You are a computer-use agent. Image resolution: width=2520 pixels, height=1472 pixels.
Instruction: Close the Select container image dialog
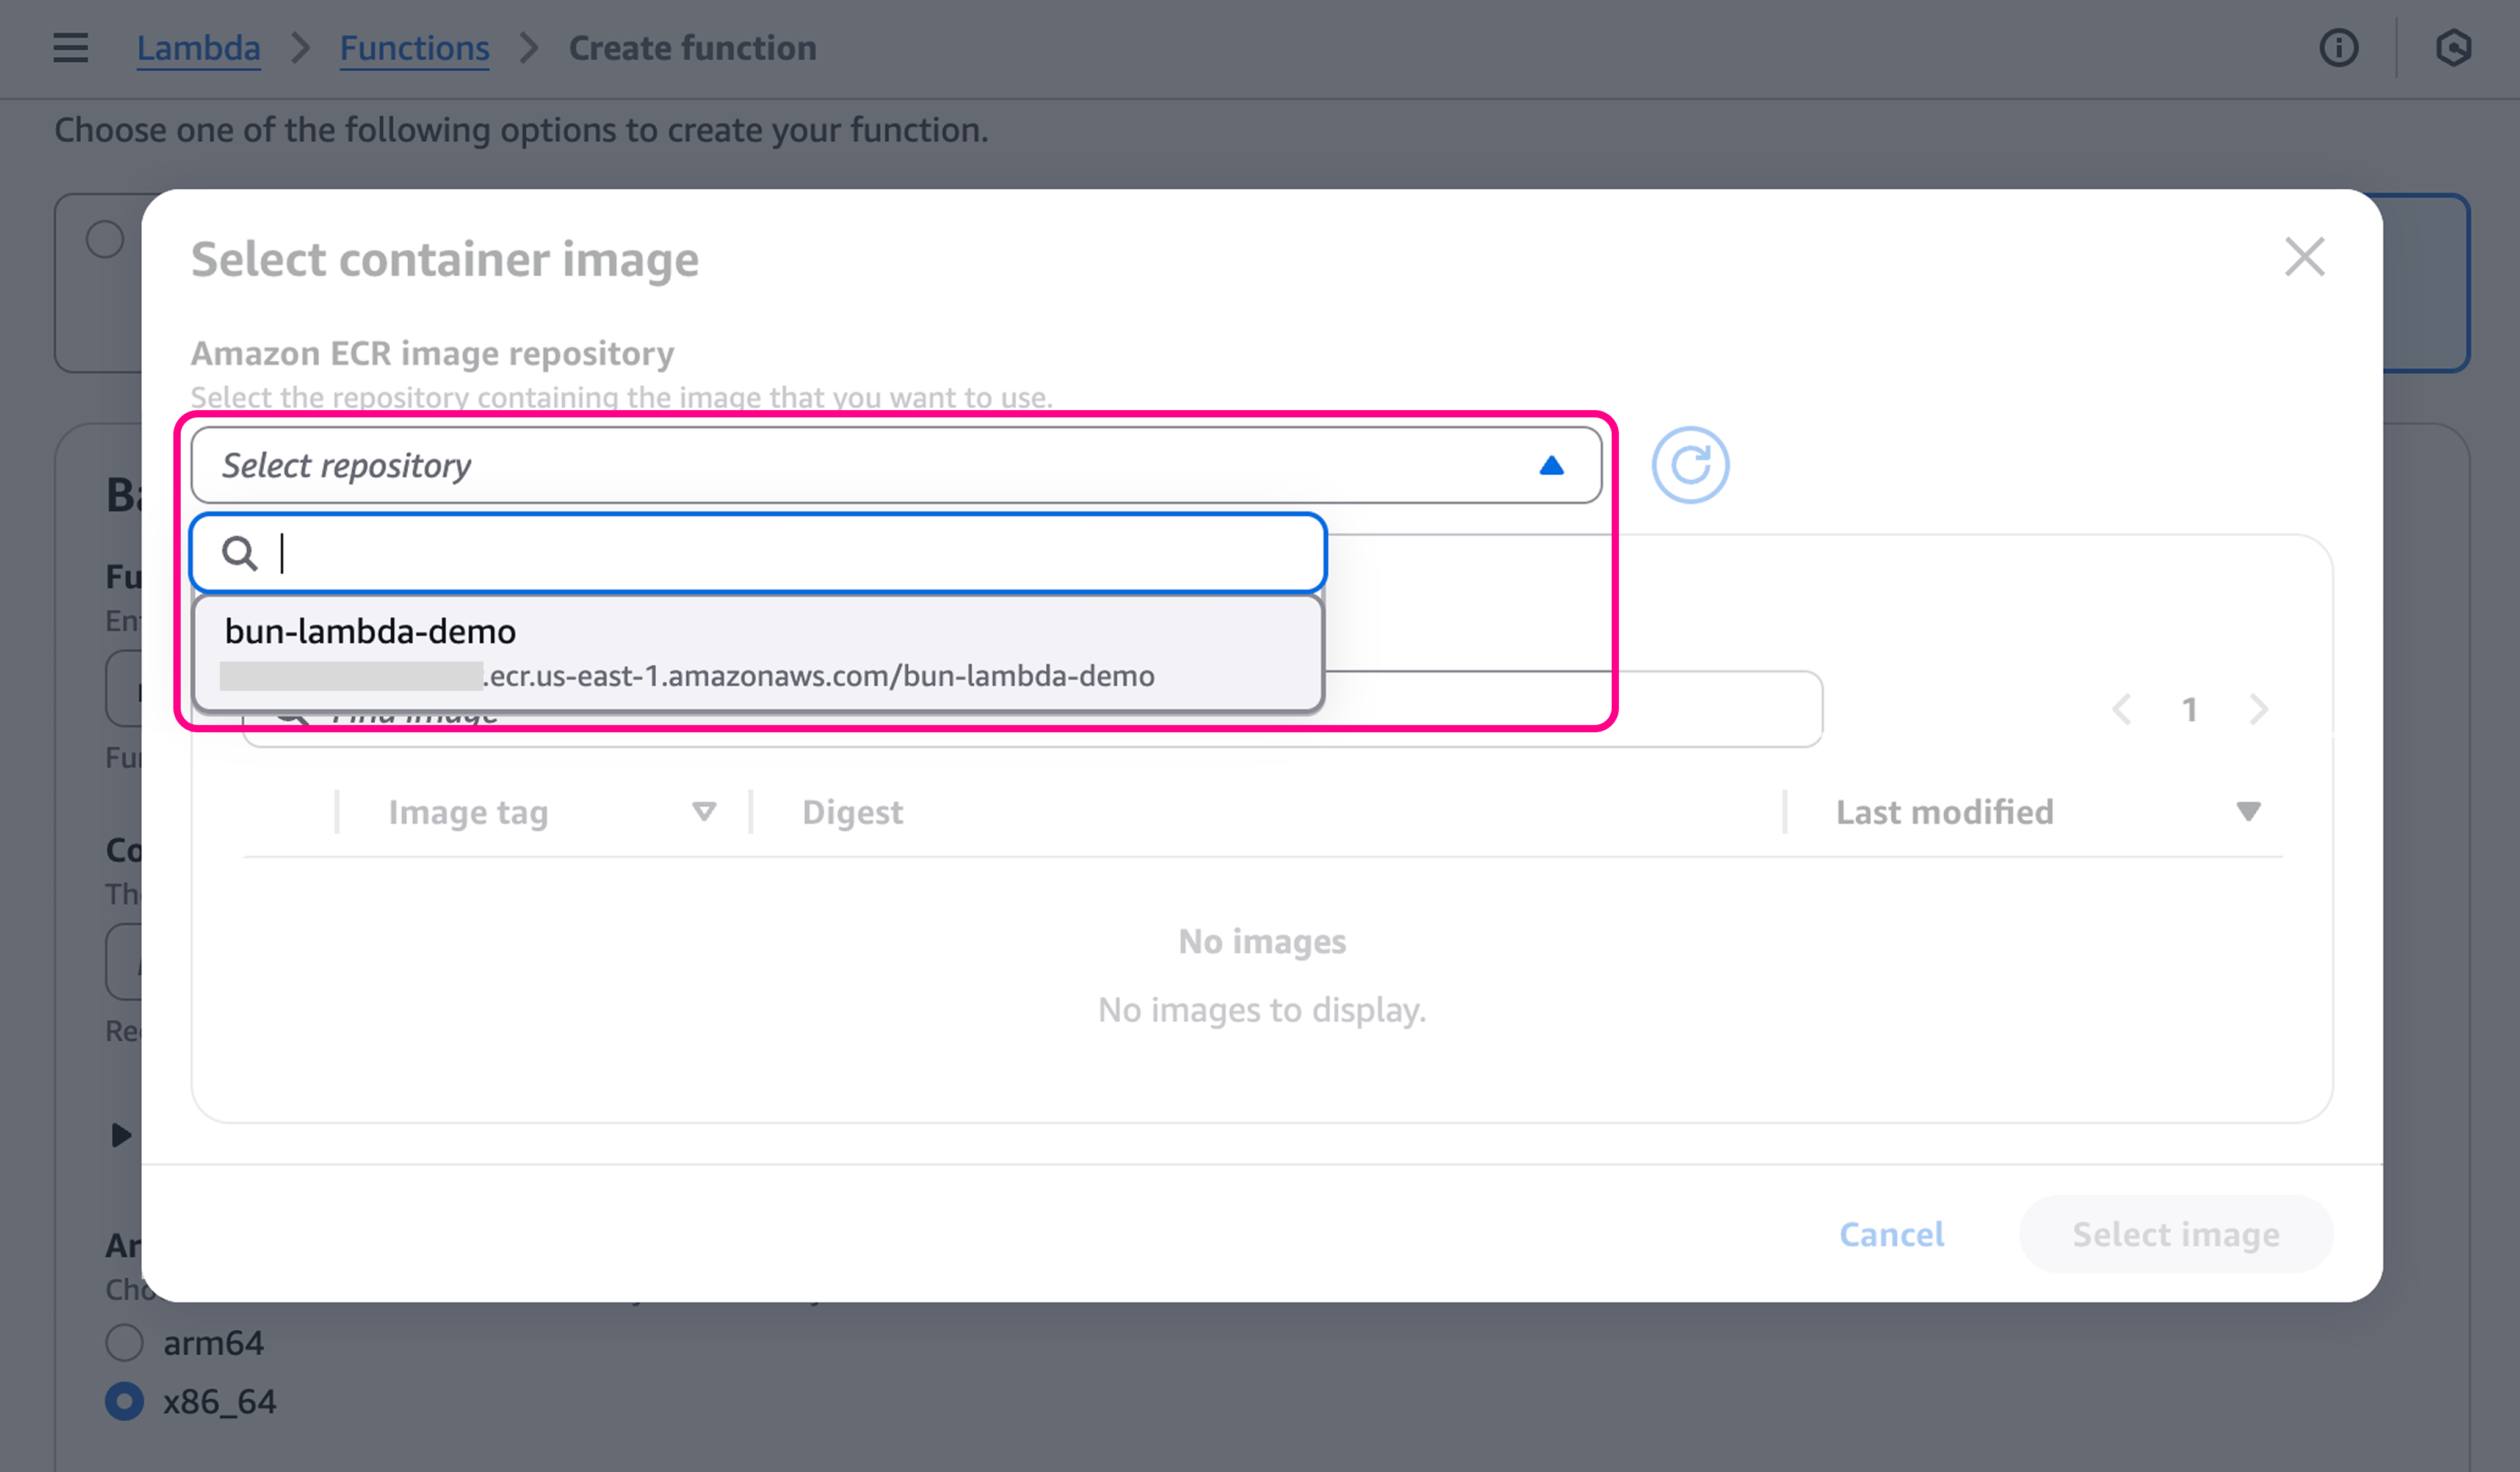pos(2305,257)
